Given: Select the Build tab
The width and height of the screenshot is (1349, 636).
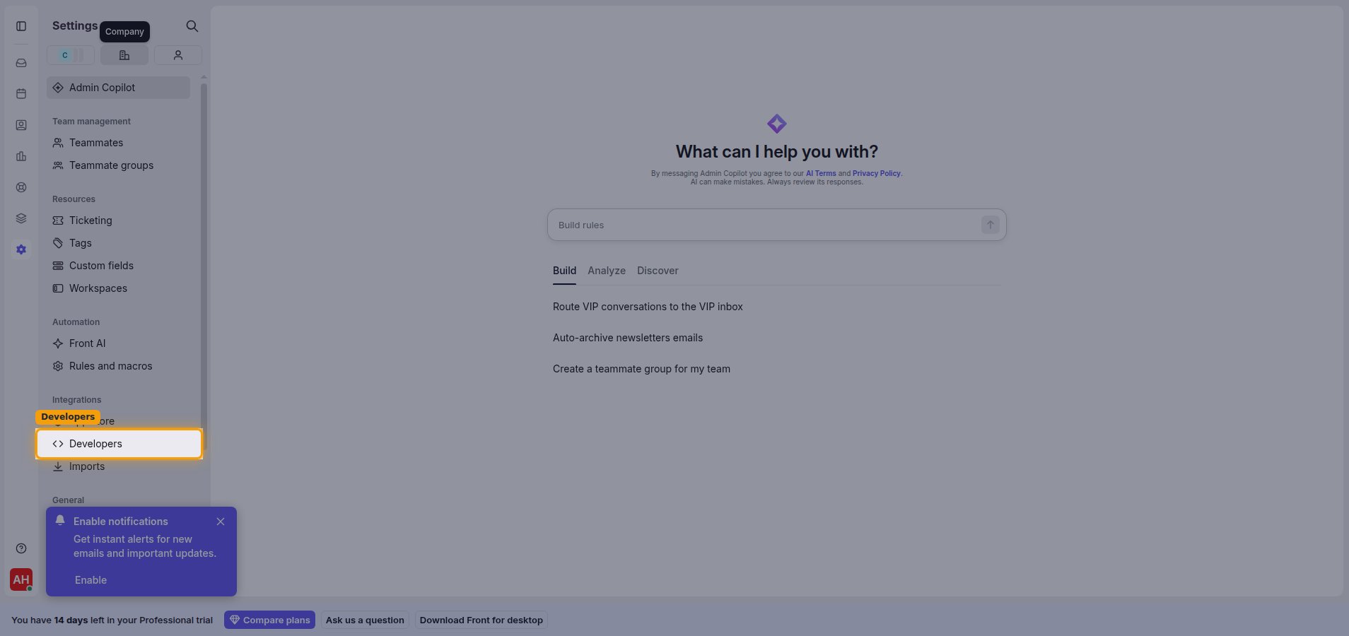Looking at the screenshot, I should (564, 271).
